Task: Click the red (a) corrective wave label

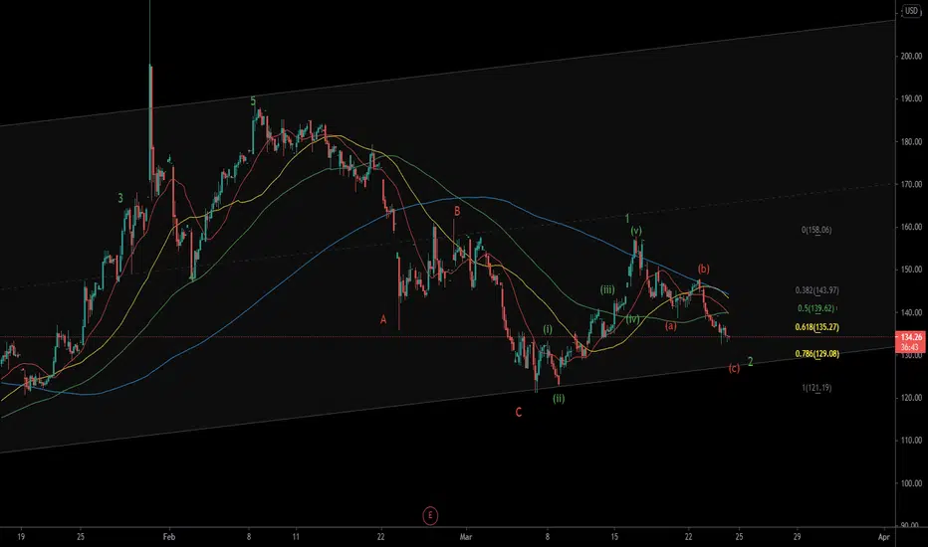Action: click(x=670, y=326)
